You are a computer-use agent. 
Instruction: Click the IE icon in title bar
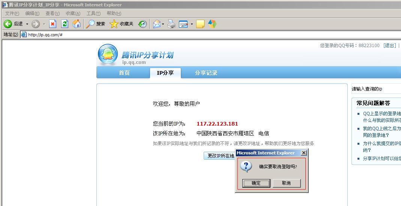[x=5, y=4]
